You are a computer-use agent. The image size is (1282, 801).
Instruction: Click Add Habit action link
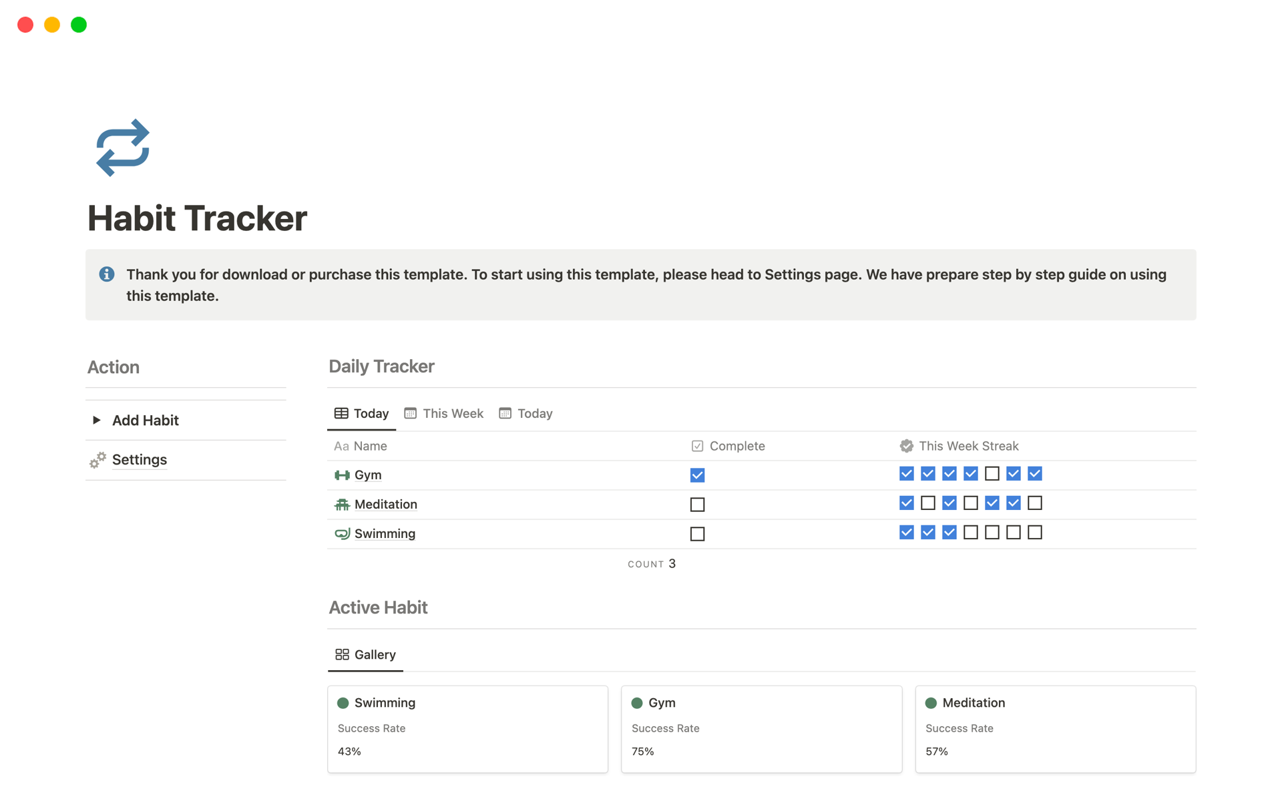point(146,419)
